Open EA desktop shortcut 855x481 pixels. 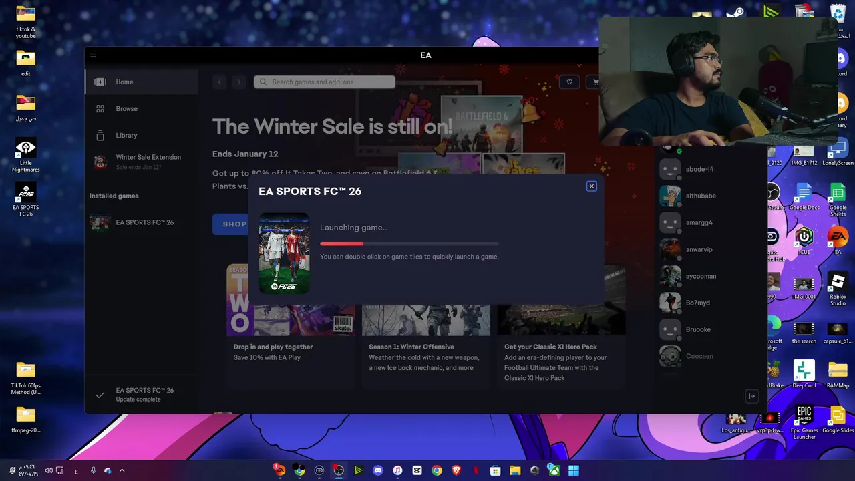click(x=838, y=242)
